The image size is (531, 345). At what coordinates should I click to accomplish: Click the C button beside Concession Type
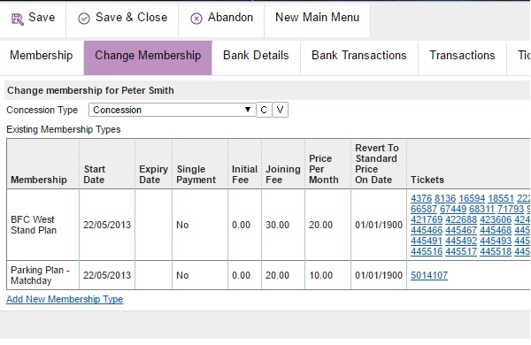(264, 110)
